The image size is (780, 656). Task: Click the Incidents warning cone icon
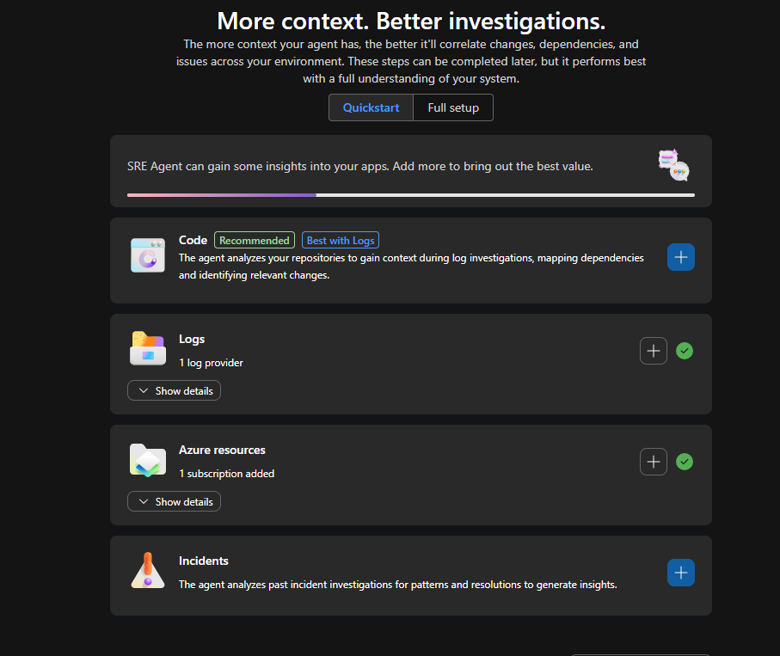(x=148, y=571)
